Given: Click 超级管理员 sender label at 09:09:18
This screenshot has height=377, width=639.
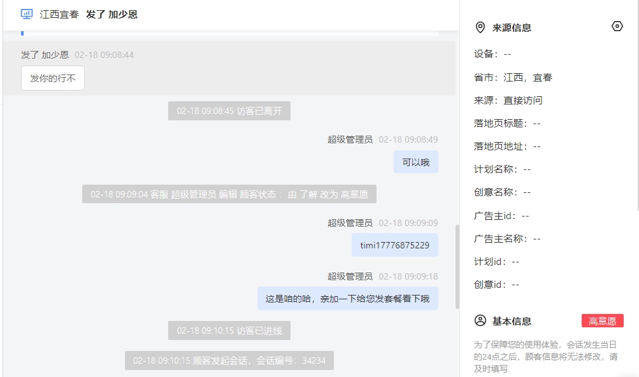Looking at the screenshot, I should click(350, 276).
